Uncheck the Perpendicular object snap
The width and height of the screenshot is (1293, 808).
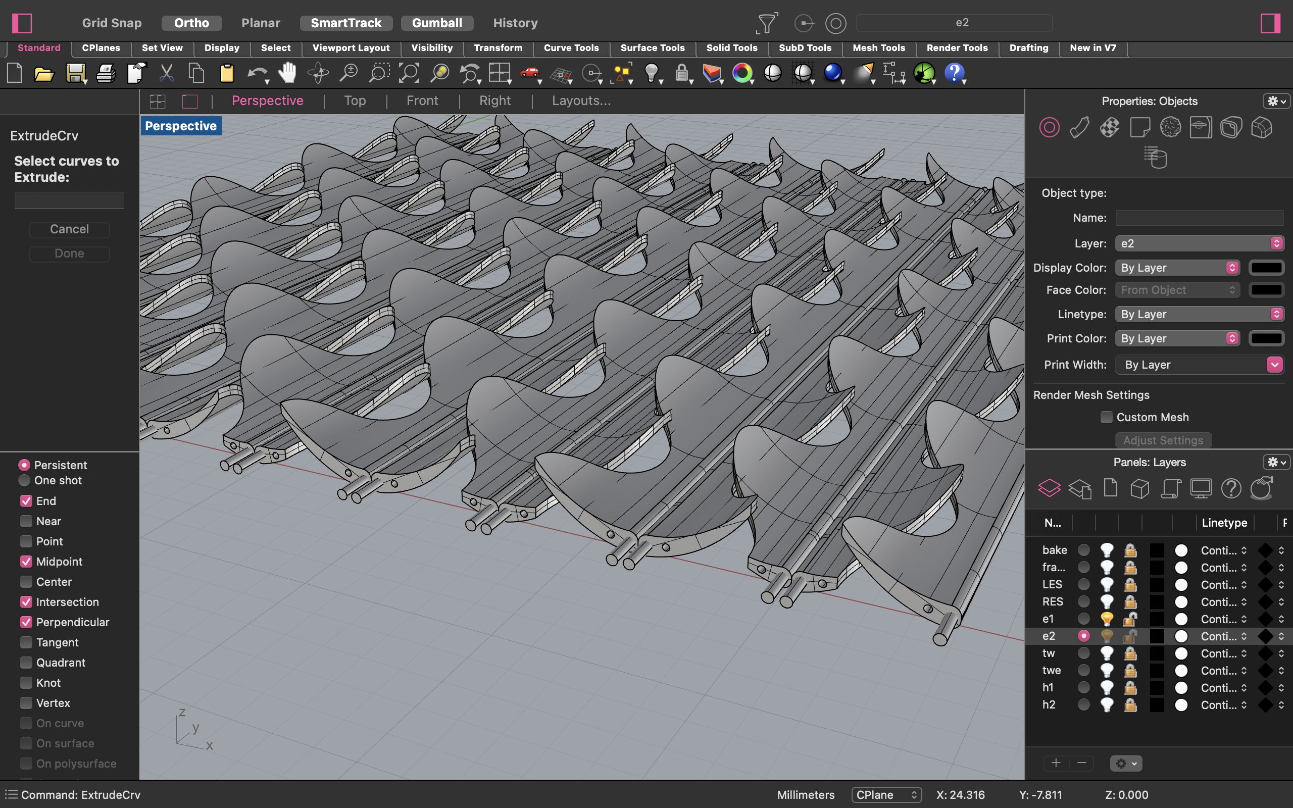[26, 622]
